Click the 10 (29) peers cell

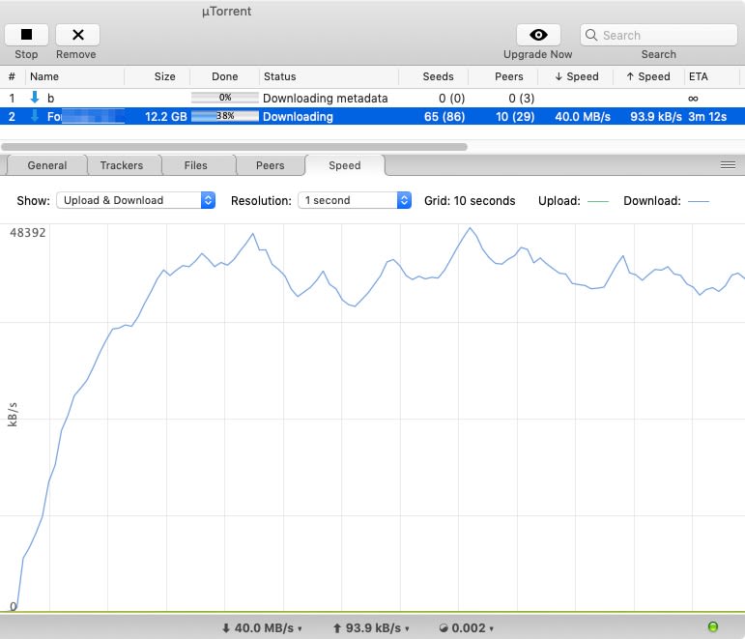(515, 116)
